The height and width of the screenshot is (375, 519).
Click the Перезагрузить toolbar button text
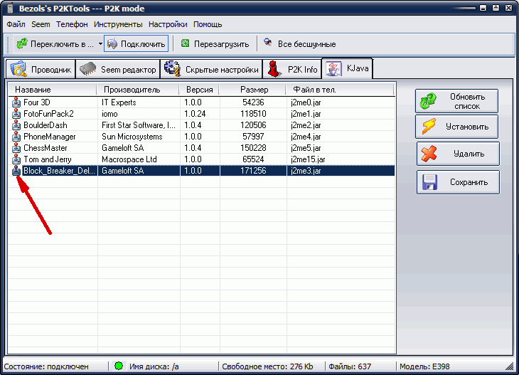pyautogui.click(x=221, y=44)
